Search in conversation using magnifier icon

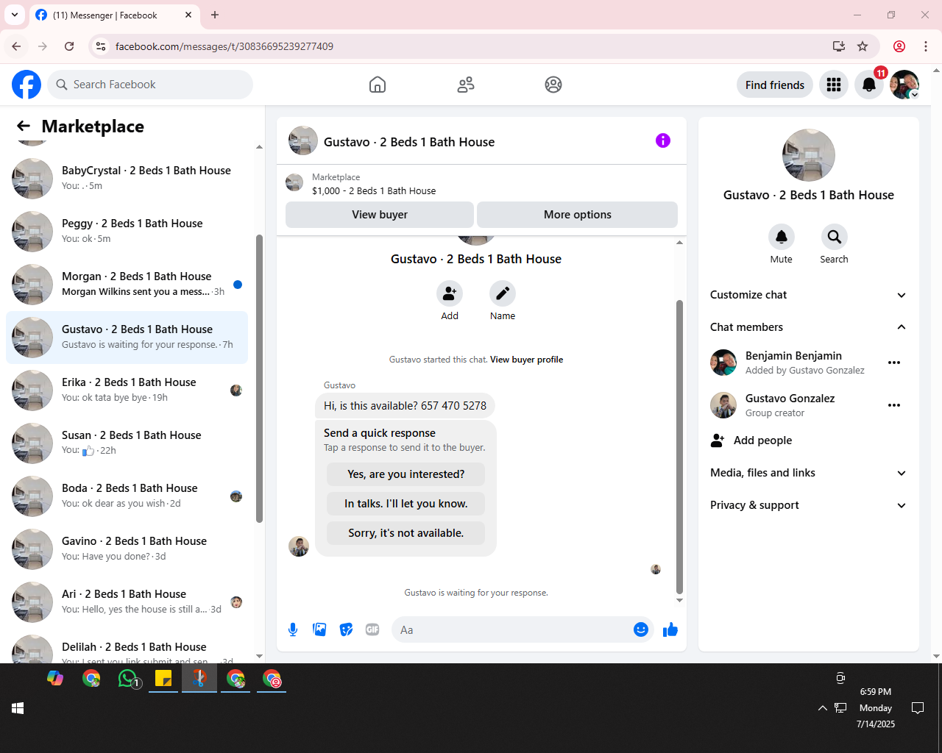coord(834,237)
